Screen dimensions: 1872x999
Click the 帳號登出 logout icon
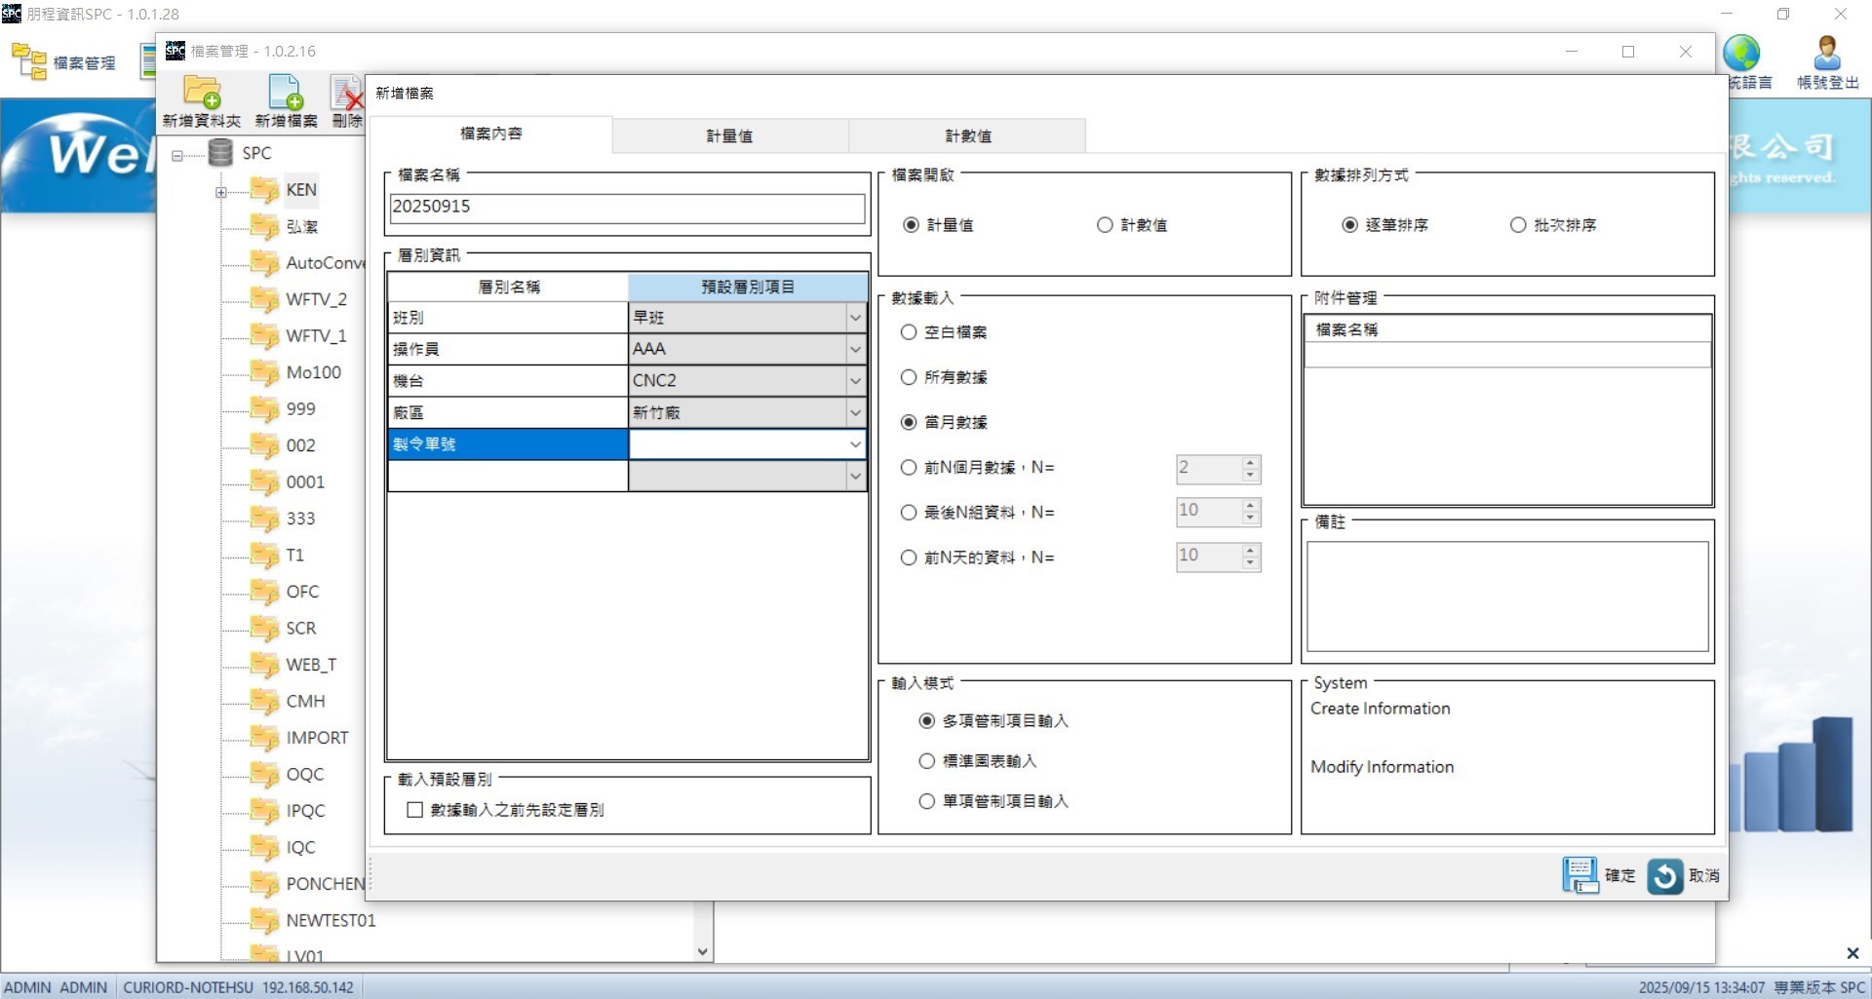coord(1825,54)
